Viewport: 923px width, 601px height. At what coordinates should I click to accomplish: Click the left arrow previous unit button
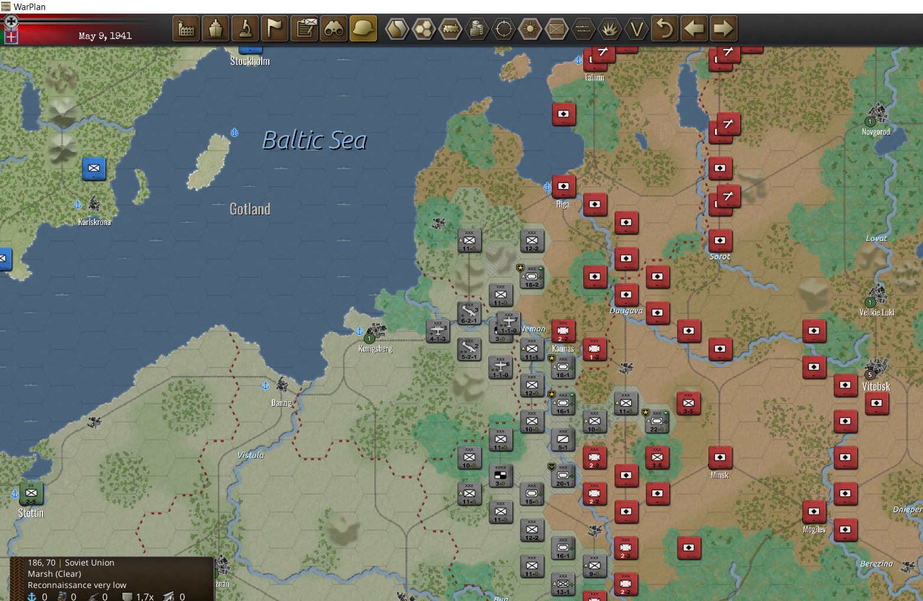tap(694, 28)
